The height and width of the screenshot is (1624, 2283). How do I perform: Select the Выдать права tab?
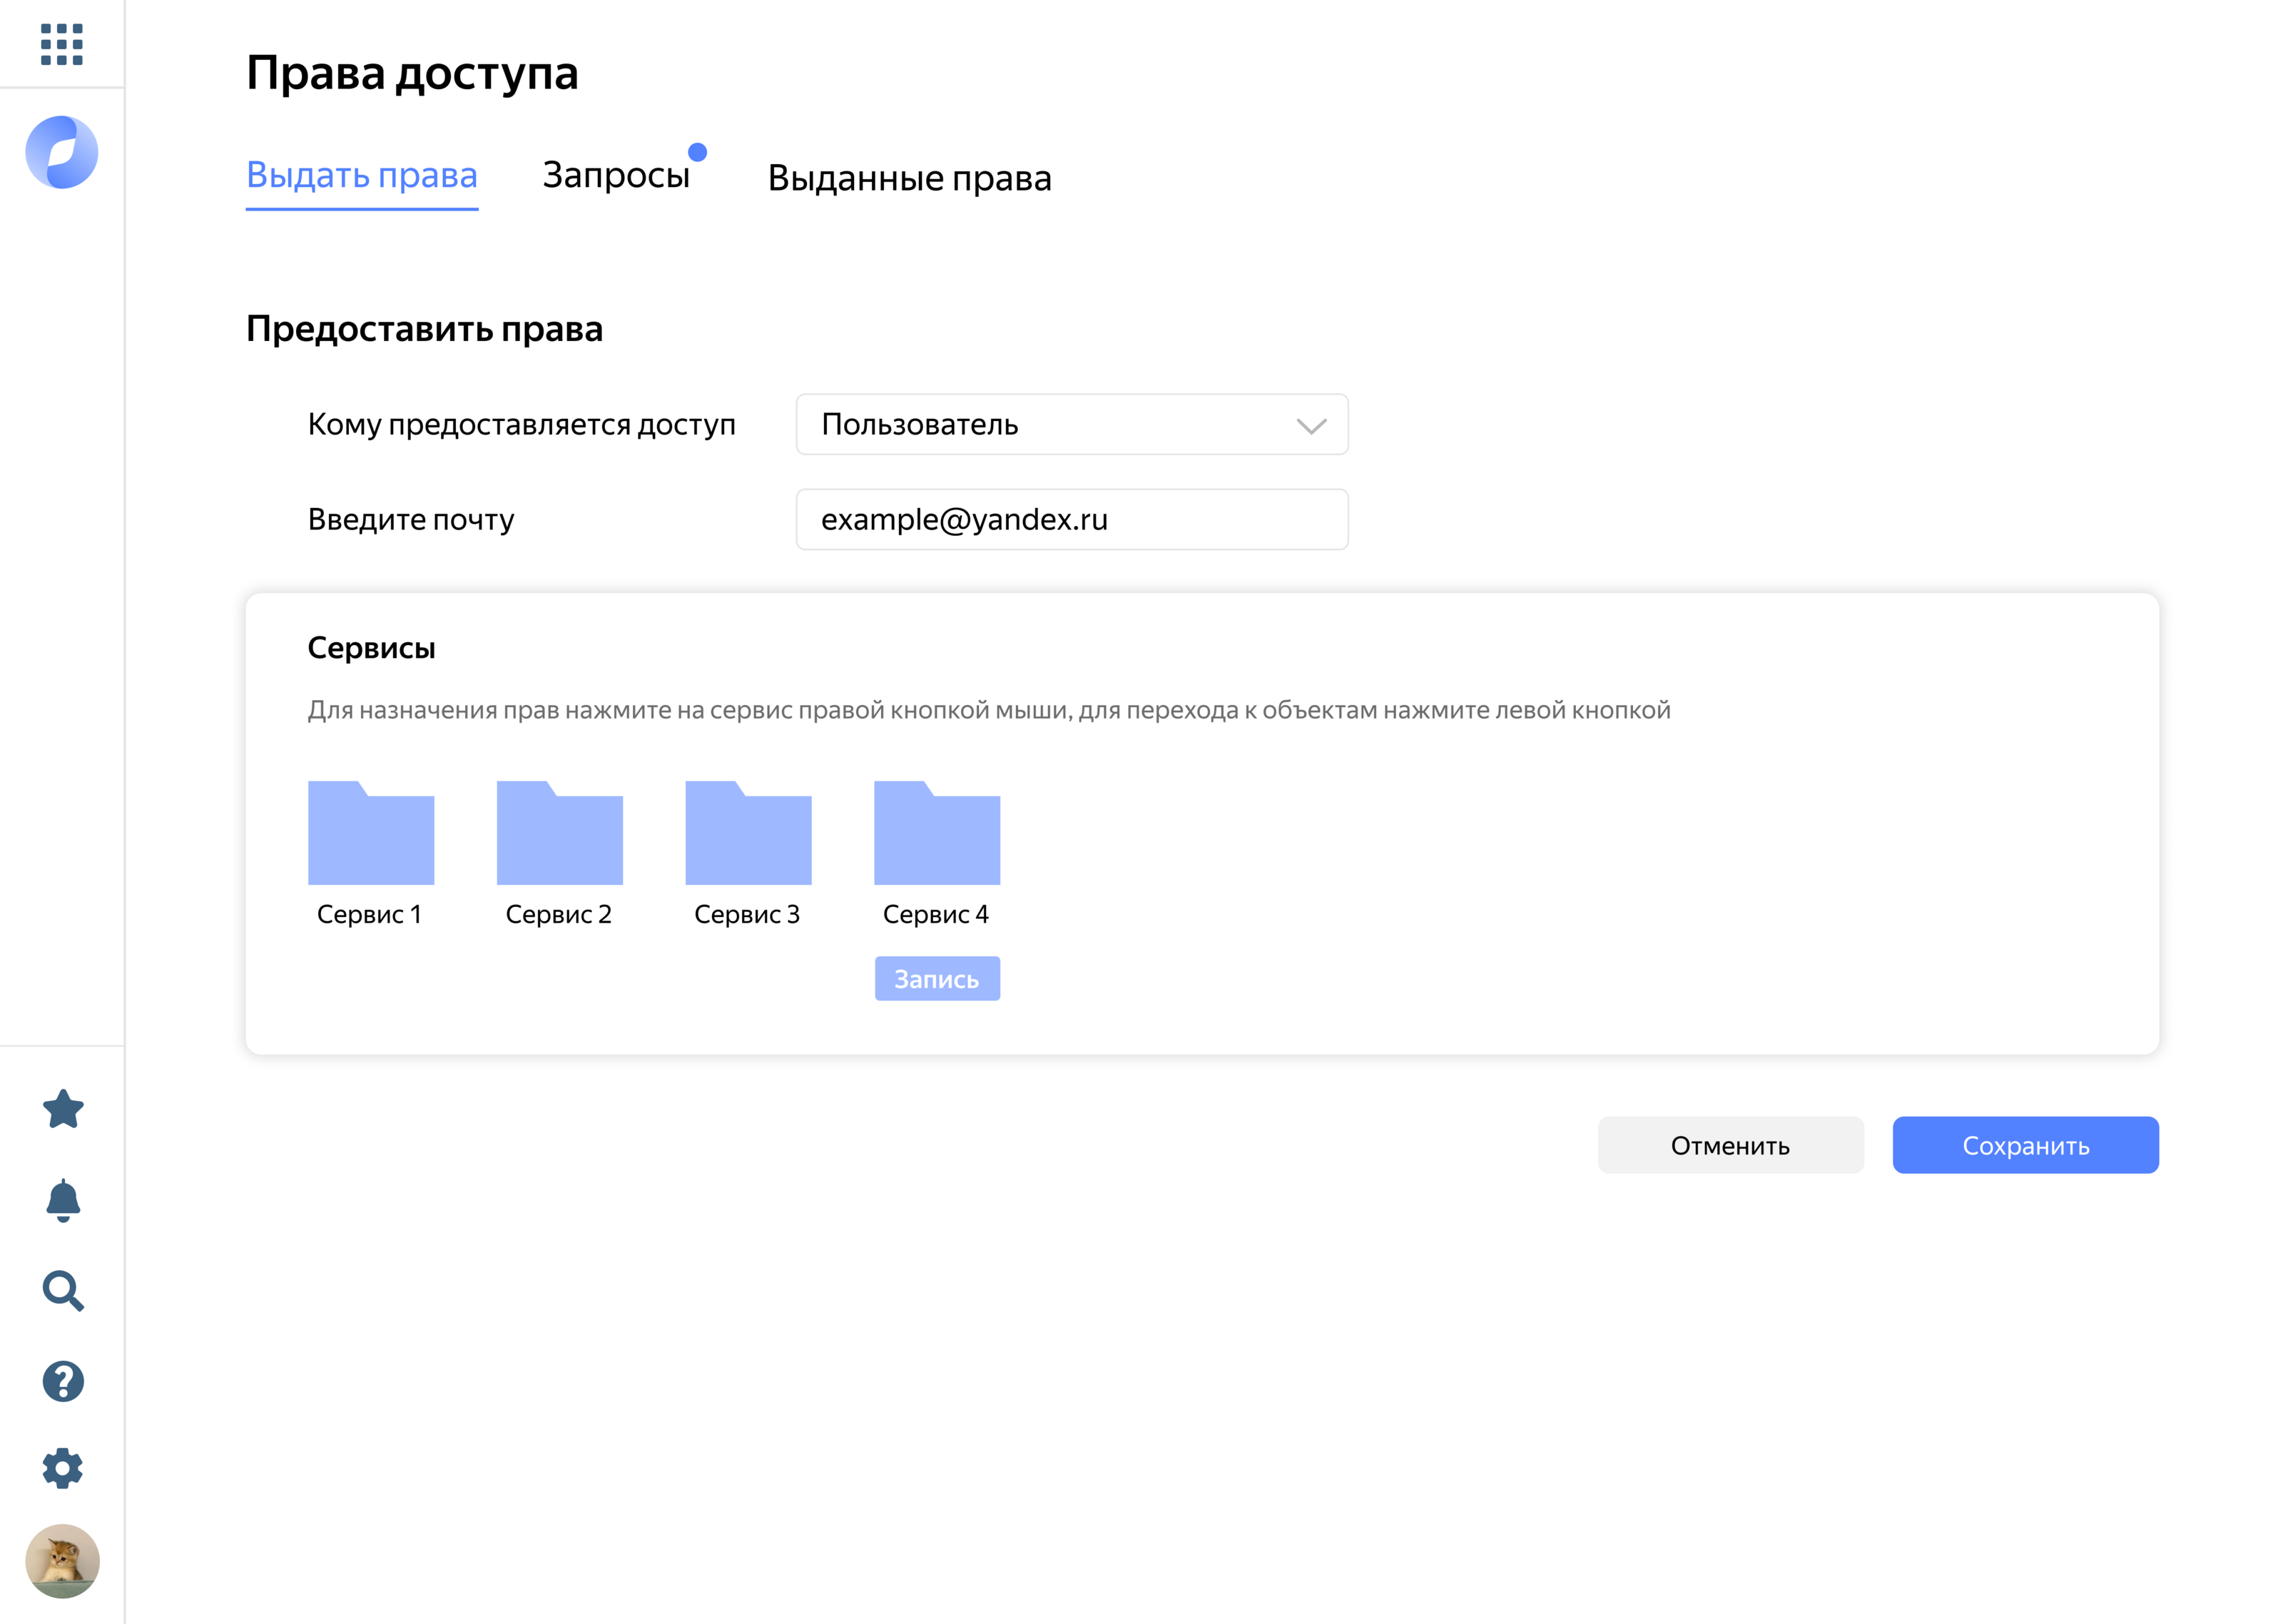362,175
